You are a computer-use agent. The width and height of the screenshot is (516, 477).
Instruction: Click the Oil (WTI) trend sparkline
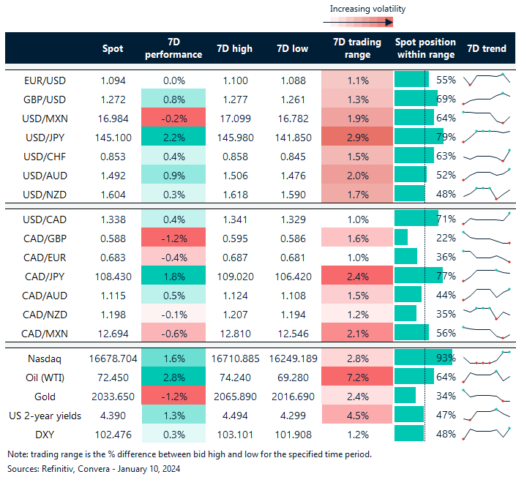(485, 377)
